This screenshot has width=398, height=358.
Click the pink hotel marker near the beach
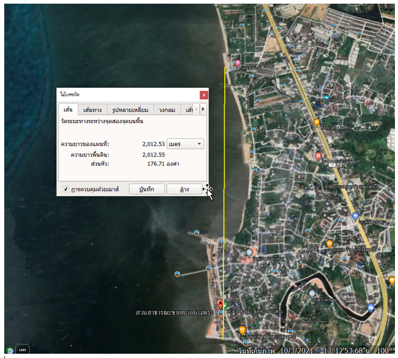pos(237,63)
